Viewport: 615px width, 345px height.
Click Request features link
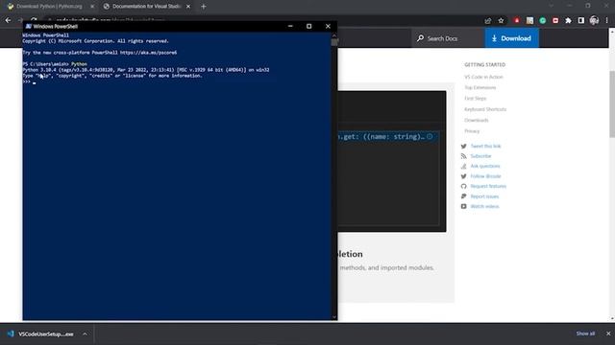click(488, 186)
